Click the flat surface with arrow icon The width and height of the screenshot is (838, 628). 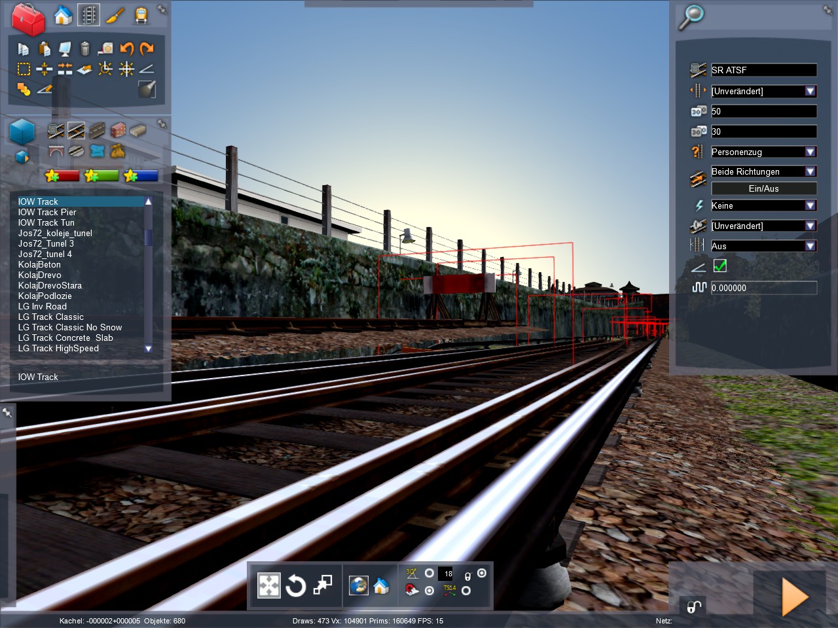(x=85, y=69)
